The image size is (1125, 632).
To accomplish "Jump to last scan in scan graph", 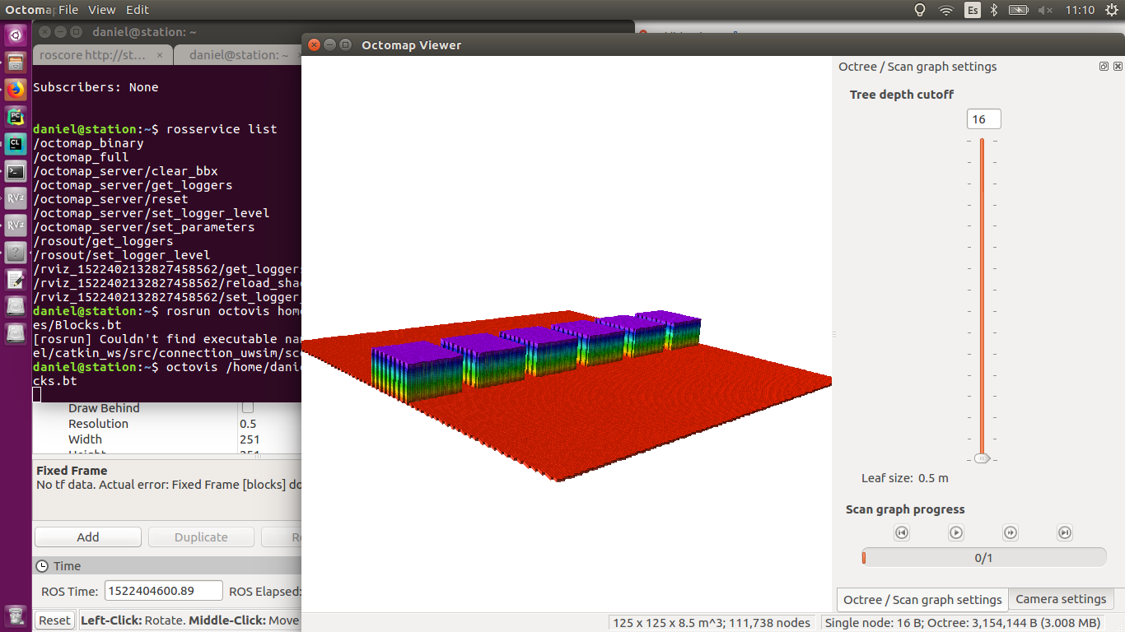I will [1065, 532].
